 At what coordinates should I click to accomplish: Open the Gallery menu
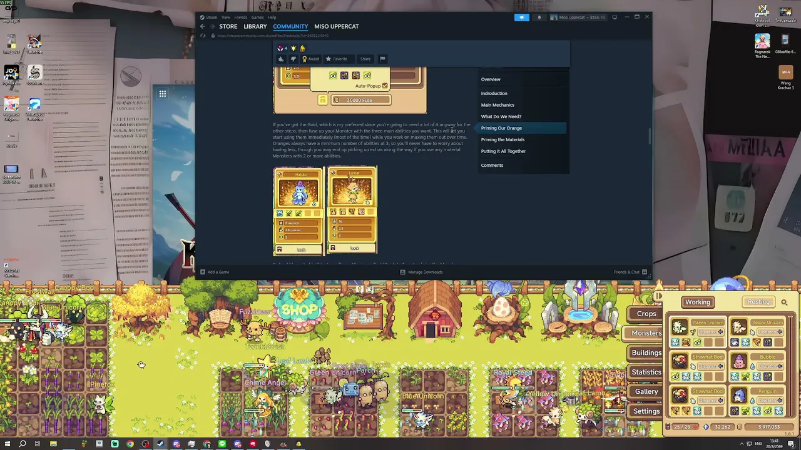646,391
